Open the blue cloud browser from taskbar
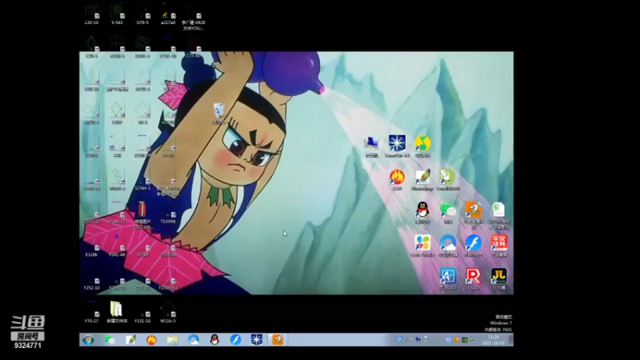Image resolution: width=640 pixels, height=360 pixels. tap(194, 339)
